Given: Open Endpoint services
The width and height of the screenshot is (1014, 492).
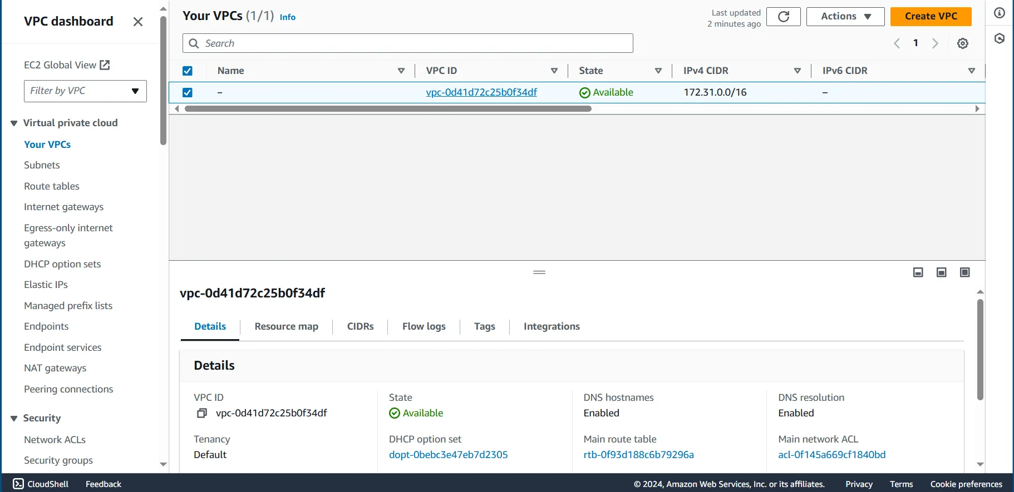Looking at the screenshot, I should (62, 347).
